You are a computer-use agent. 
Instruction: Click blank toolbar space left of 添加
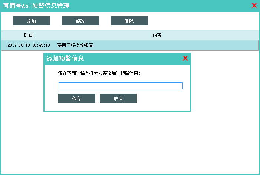click(x=7, y=21)
